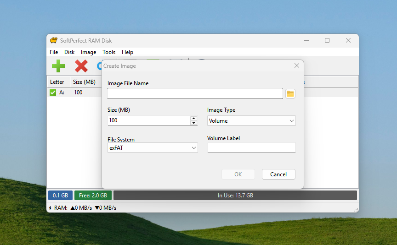Click the RAM lightning bolt status icon
The width and height of the screenshot is (397, 245).
50,208
